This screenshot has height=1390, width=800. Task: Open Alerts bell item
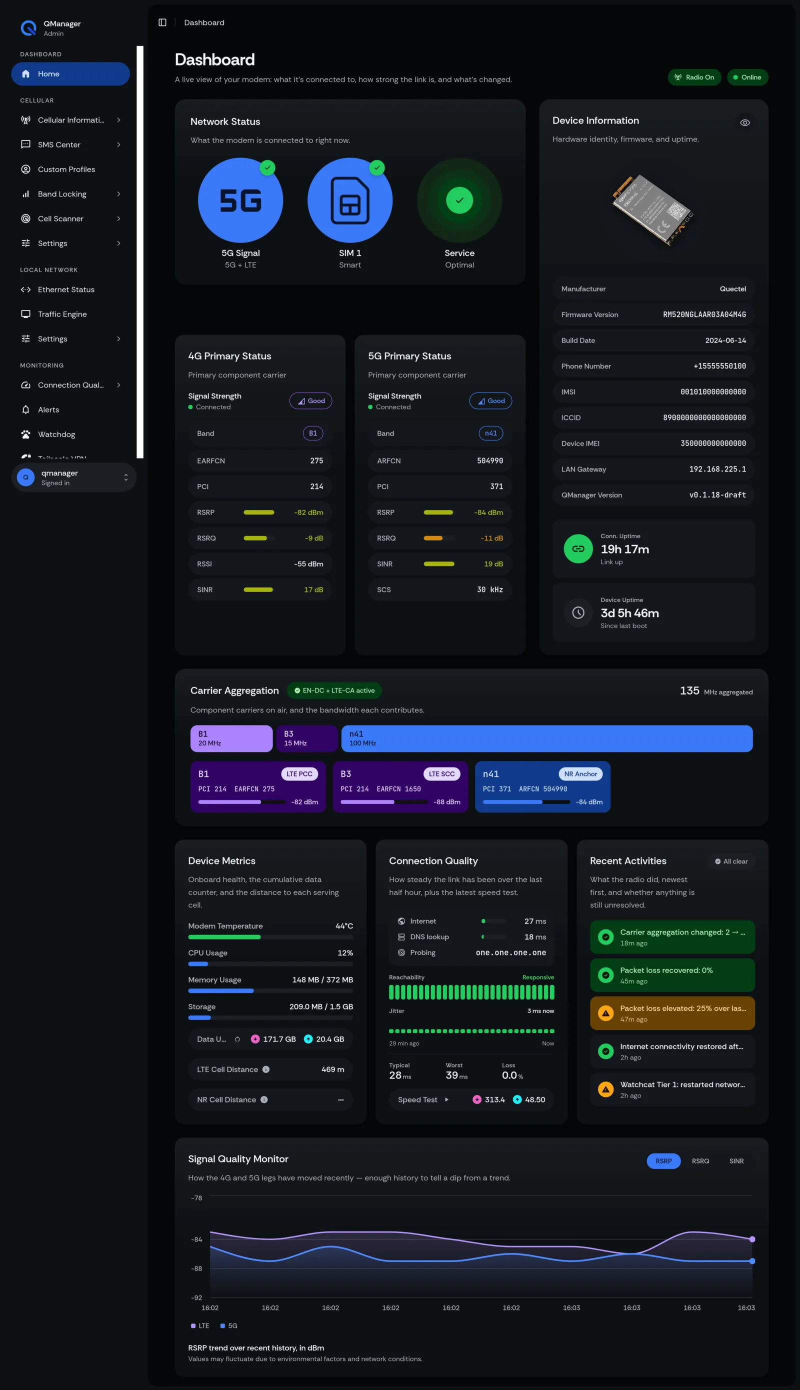point(70,410)
